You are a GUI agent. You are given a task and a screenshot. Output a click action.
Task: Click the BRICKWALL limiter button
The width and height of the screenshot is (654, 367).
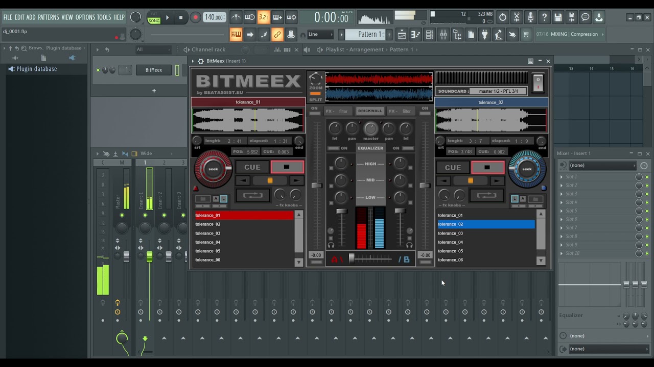pos(370,111)
